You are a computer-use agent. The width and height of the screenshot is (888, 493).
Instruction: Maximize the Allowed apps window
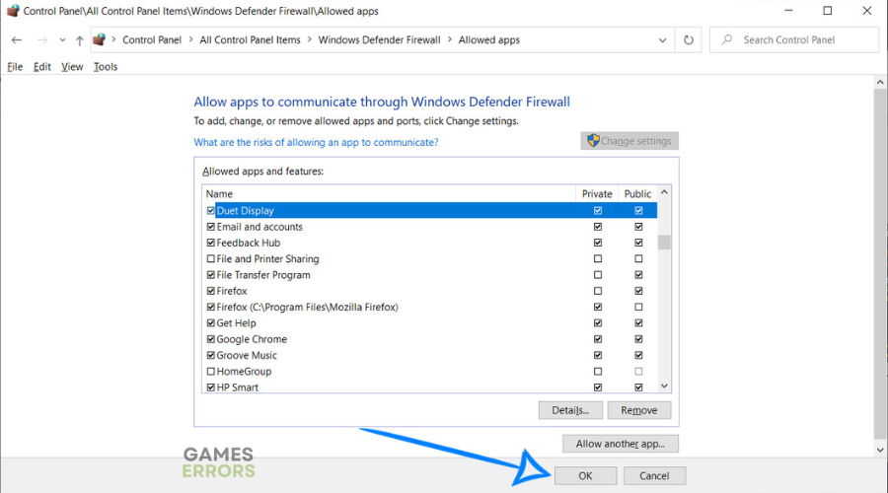tap(828, 11)
